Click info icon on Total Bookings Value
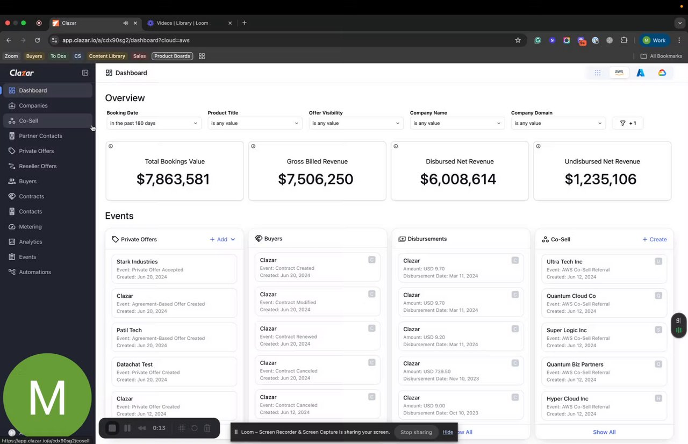 click(x=111, y=146)
